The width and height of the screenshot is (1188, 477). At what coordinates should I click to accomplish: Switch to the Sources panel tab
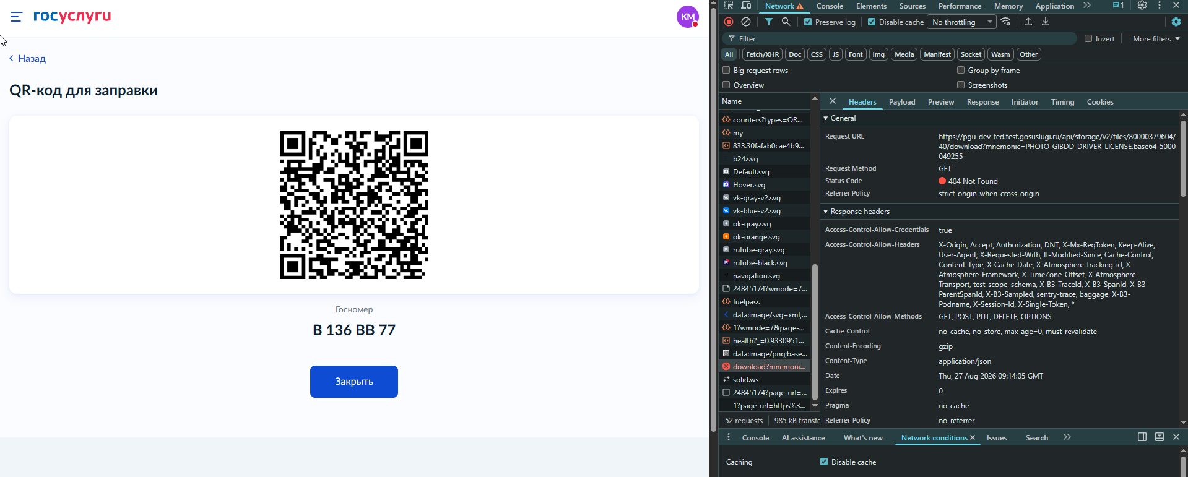tap(913, 6)
